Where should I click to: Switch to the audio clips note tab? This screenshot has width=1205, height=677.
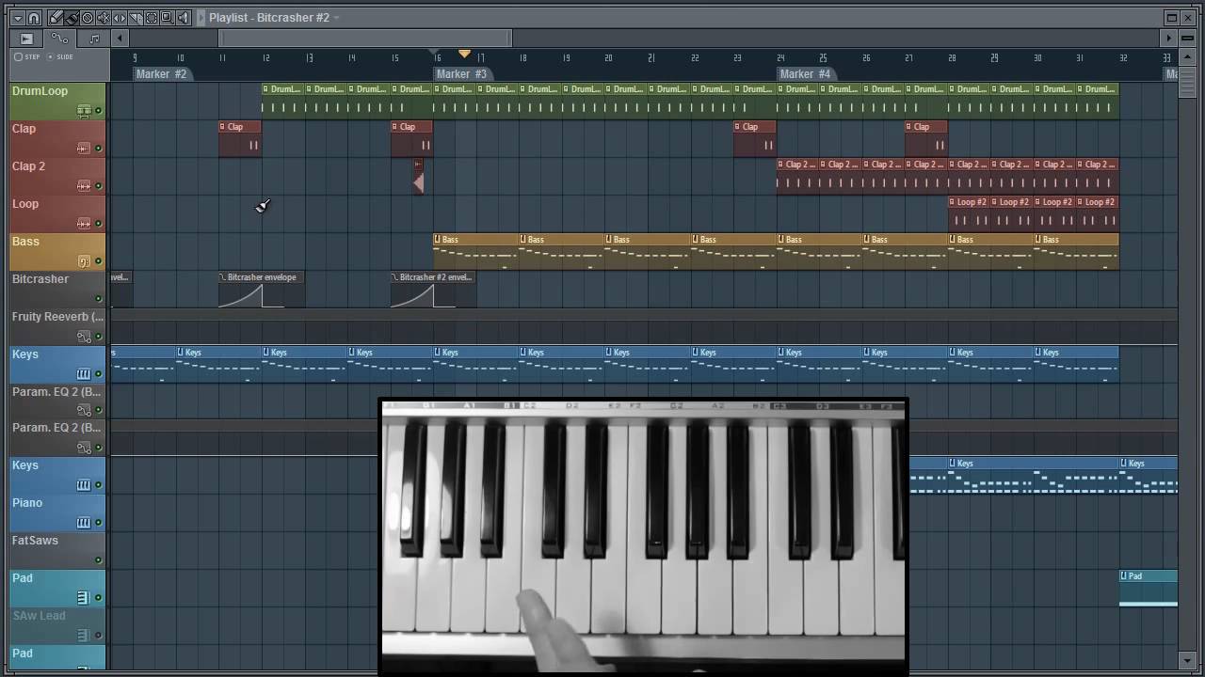[x=93, y=39]
